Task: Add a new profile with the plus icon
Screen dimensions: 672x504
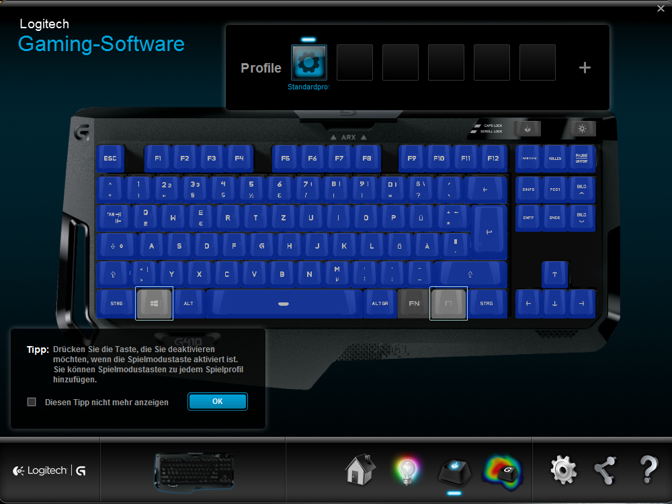Action: pyautogui.click(x=585, y=68)
